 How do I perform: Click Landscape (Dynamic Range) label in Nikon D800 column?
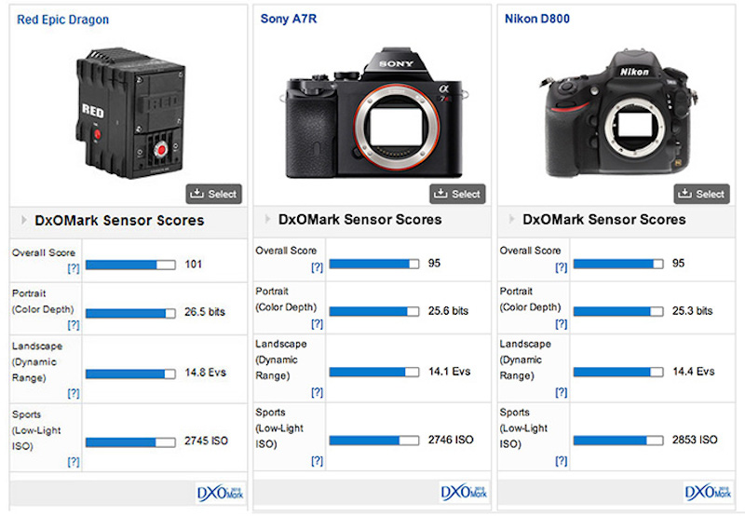click(525, 360)
